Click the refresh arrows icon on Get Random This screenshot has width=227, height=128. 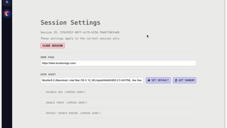(x=176, y=80)
